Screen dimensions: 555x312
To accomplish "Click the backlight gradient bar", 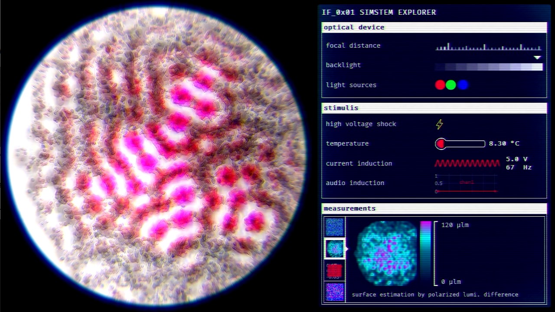I will coord(488,67).
